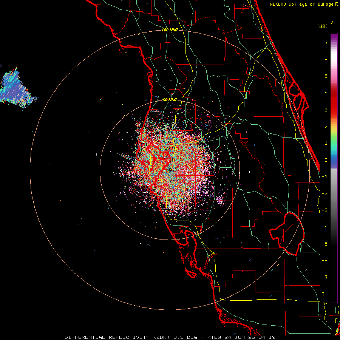Click the 1 value on color scale
The height and width of the screenshot is (340, 340).
pos(326,143)
